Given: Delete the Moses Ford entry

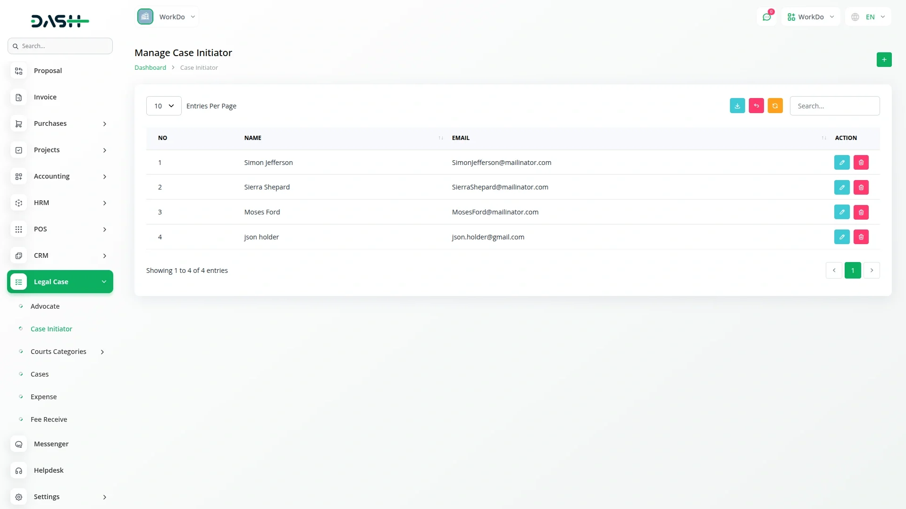Looking at the screenshot, I should (x=861, y=212).
